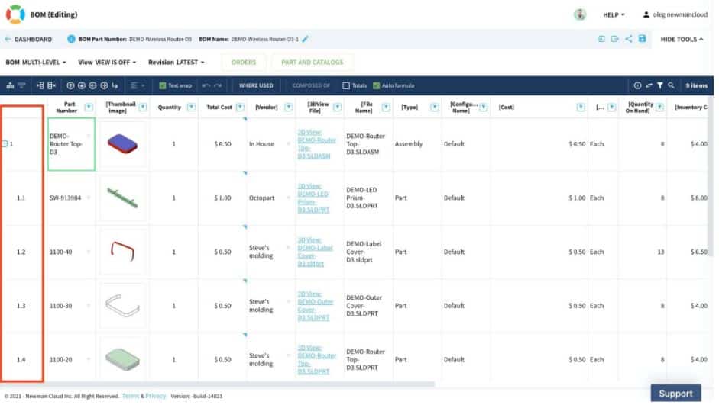Viewport: 719px width, 408px height.
Task: Enable the Totals checkbox
Action: (346, 85)
